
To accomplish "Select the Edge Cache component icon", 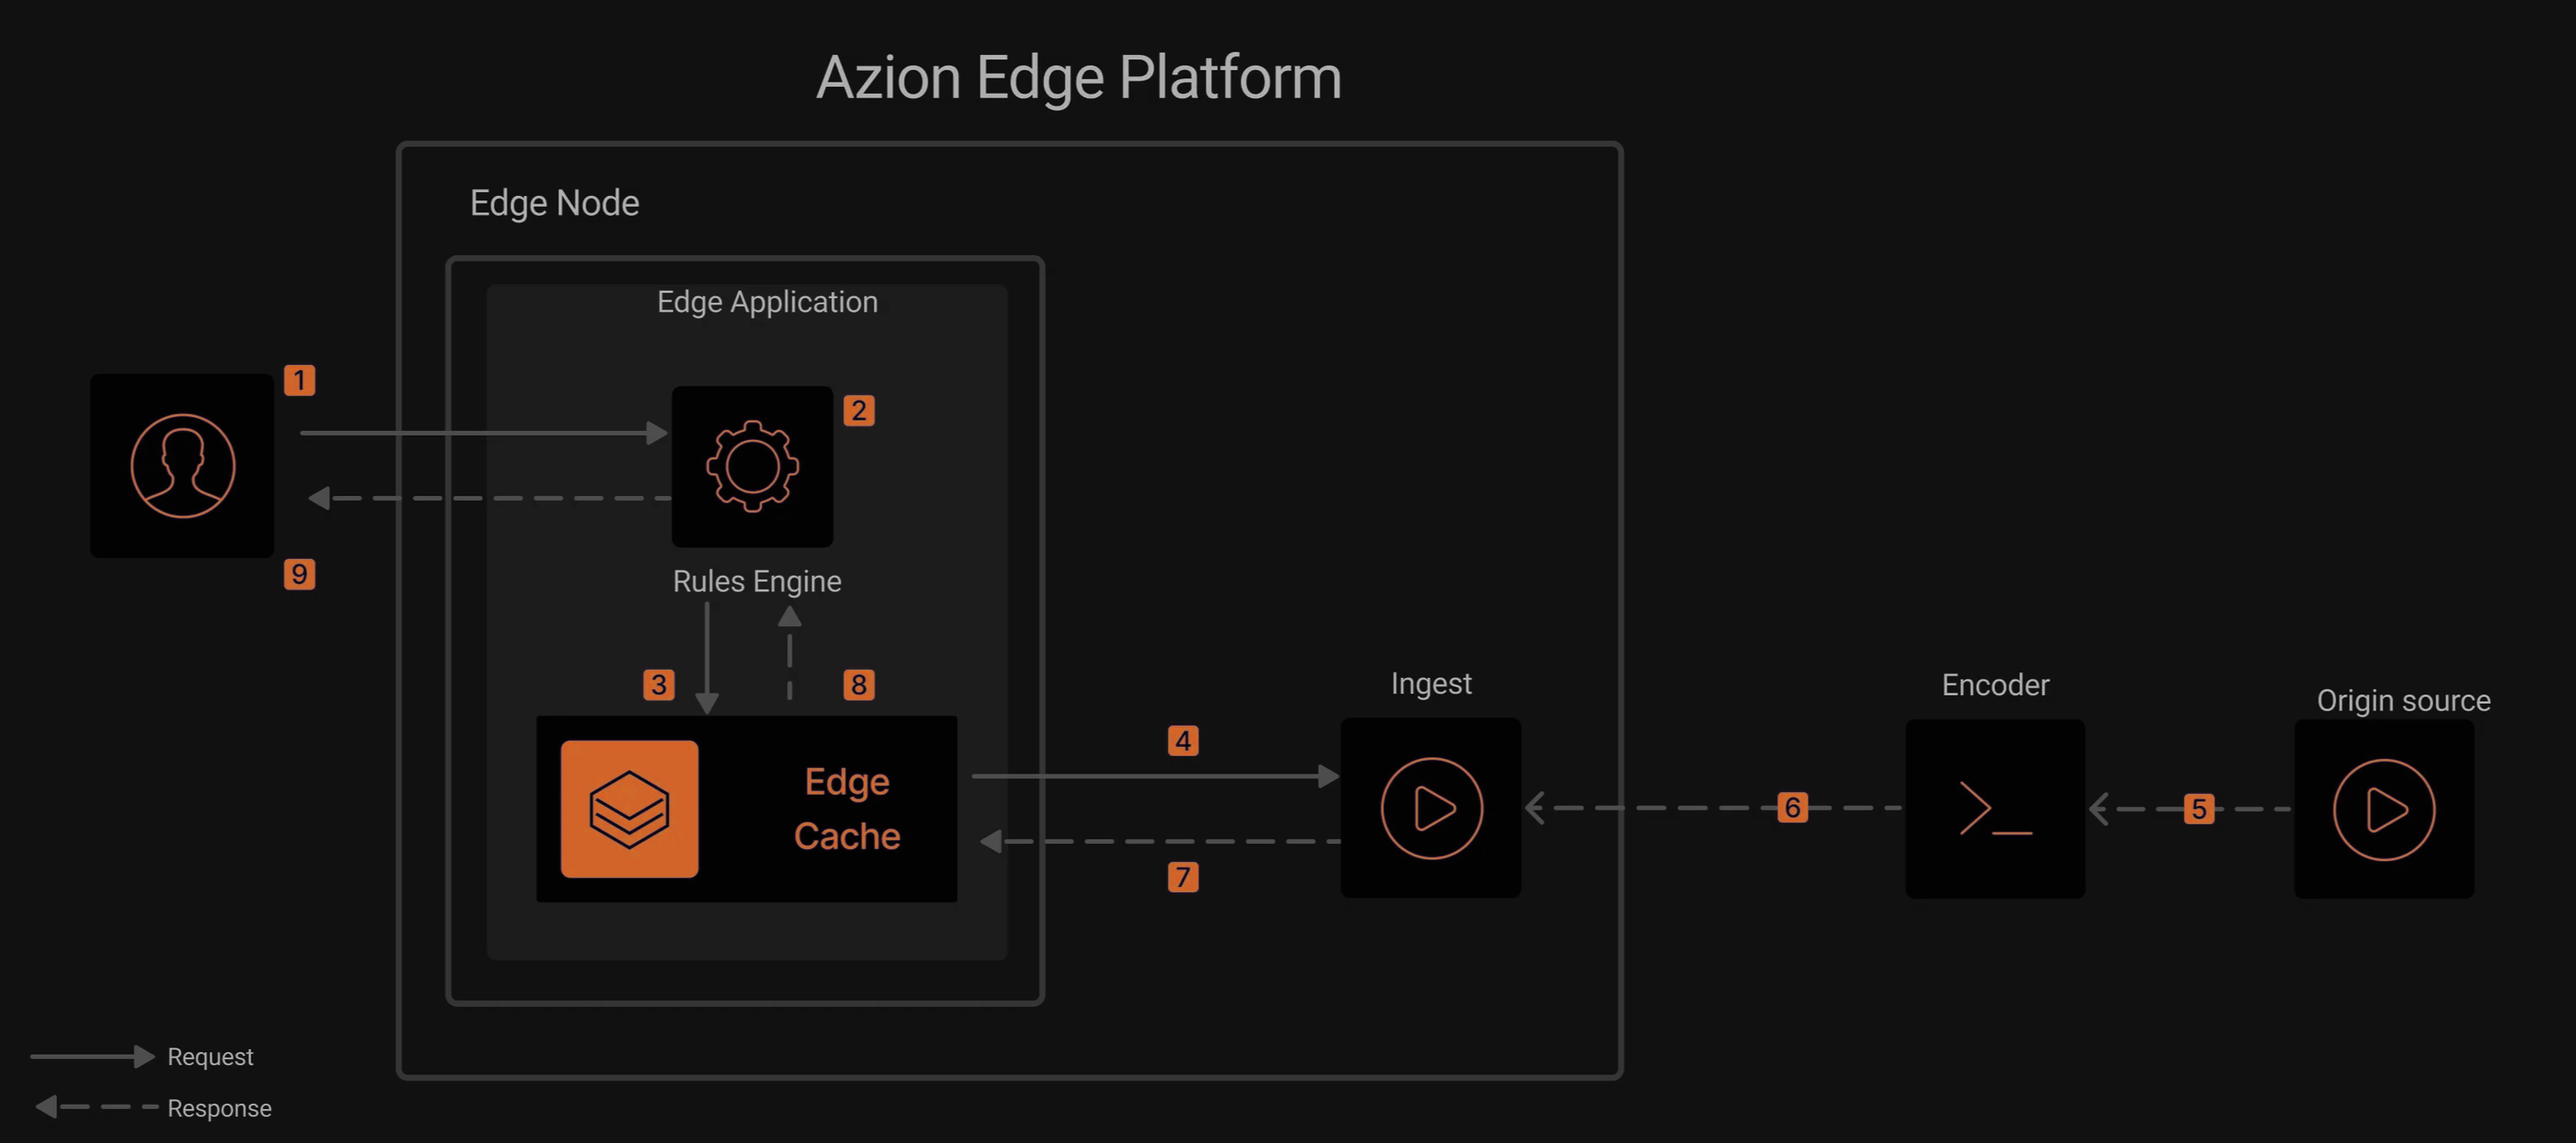I will [x=630, y=808].
